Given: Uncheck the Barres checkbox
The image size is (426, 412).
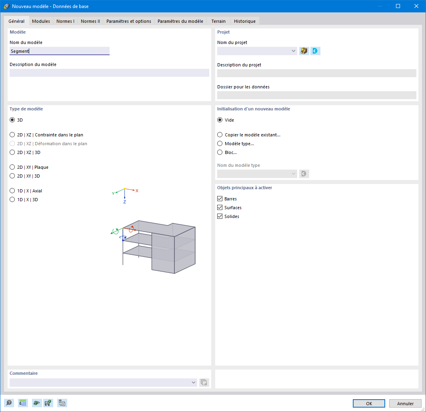Looking at the screenshot, I should click(x=220, y=199).
